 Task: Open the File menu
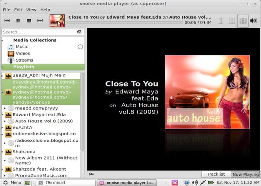[x=7, y=10]
